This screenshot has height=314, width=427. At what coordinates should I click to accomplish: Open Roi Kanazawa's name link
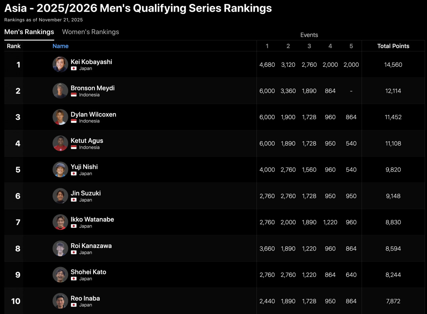point(91,246)
